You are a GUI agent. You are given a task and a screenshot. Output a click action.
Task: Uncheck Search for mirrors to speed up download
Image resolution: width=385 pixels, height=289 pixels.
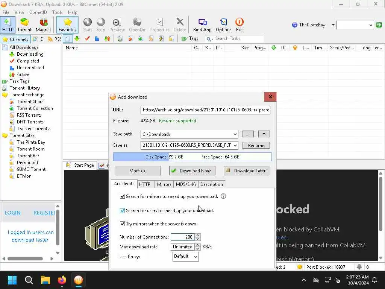[x=122, y=196]
